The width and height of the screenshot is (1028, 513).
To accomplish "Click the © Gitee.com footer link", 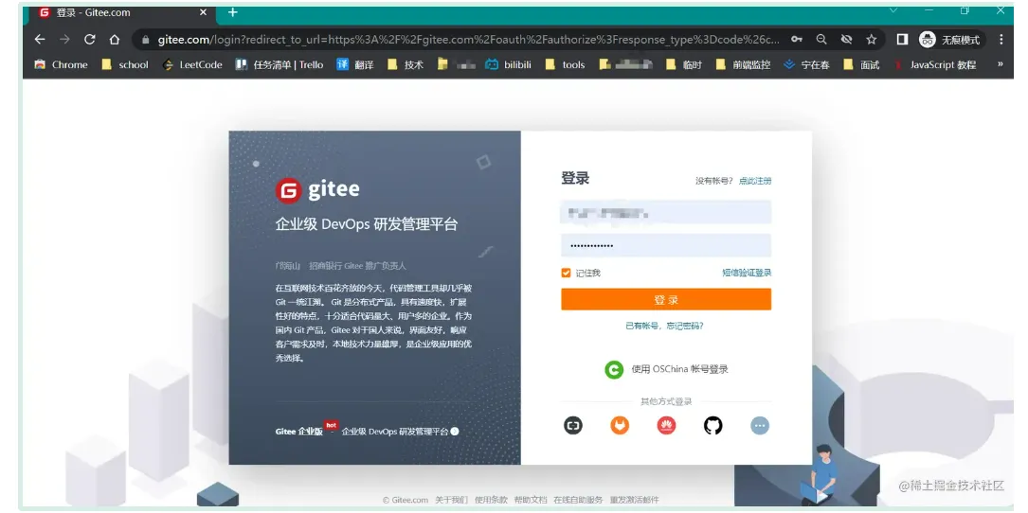I will (x=406, y=500).
